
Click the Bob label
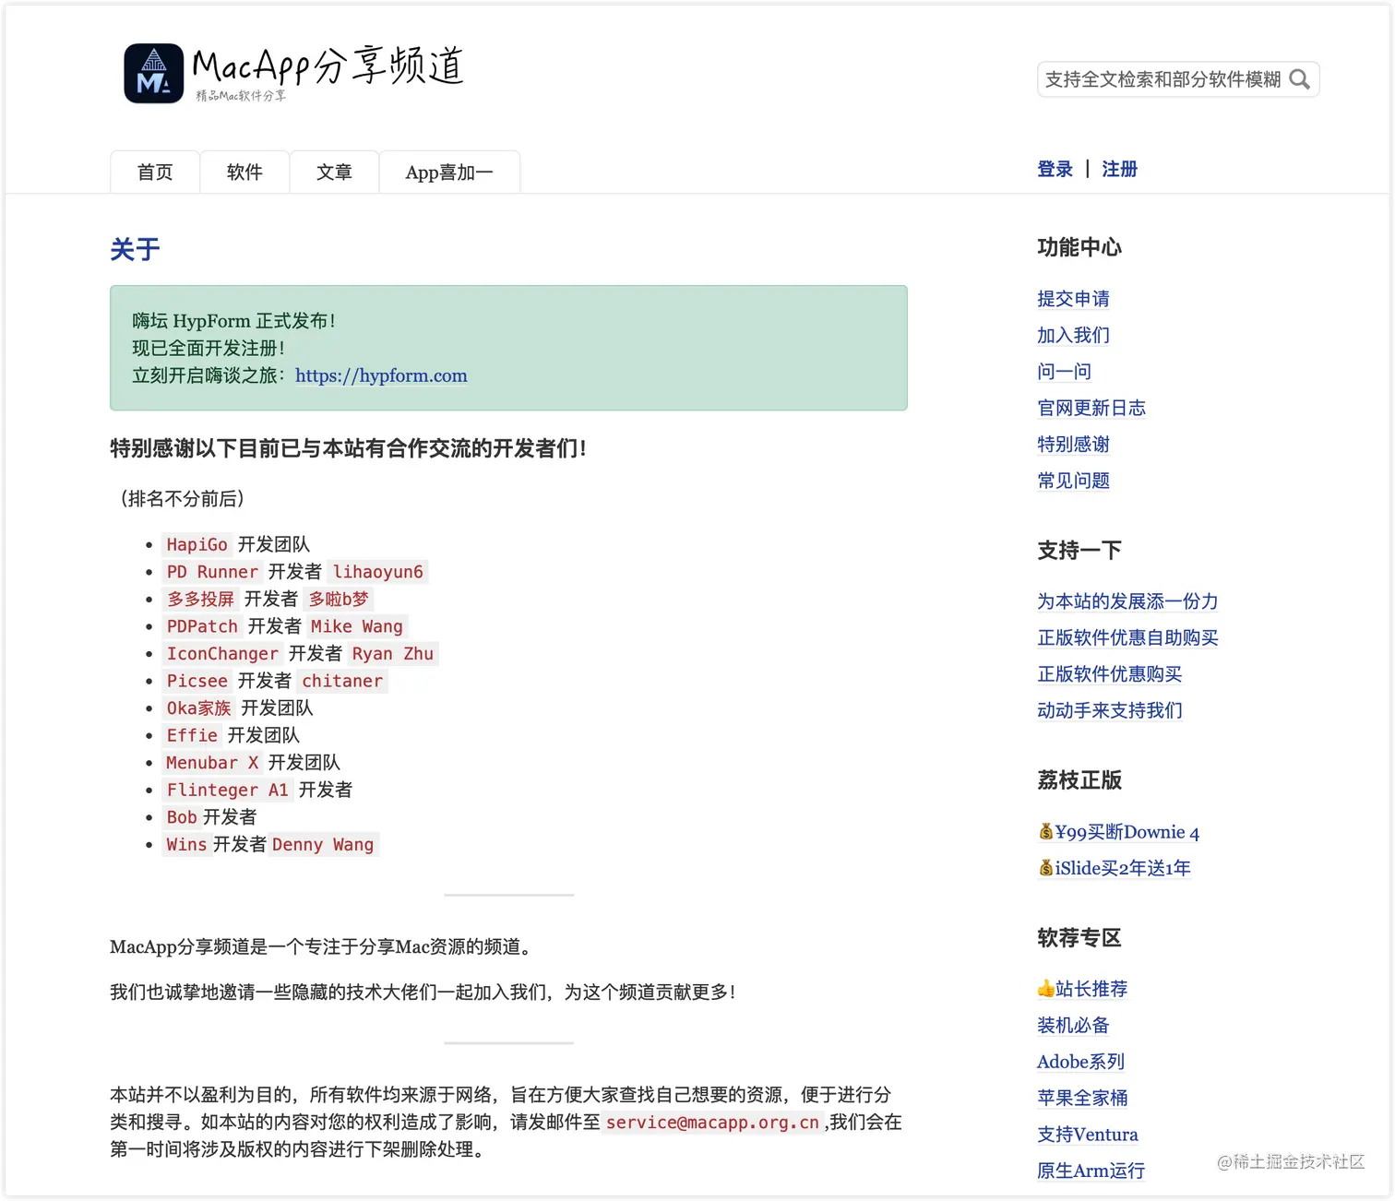click(182, 817)
